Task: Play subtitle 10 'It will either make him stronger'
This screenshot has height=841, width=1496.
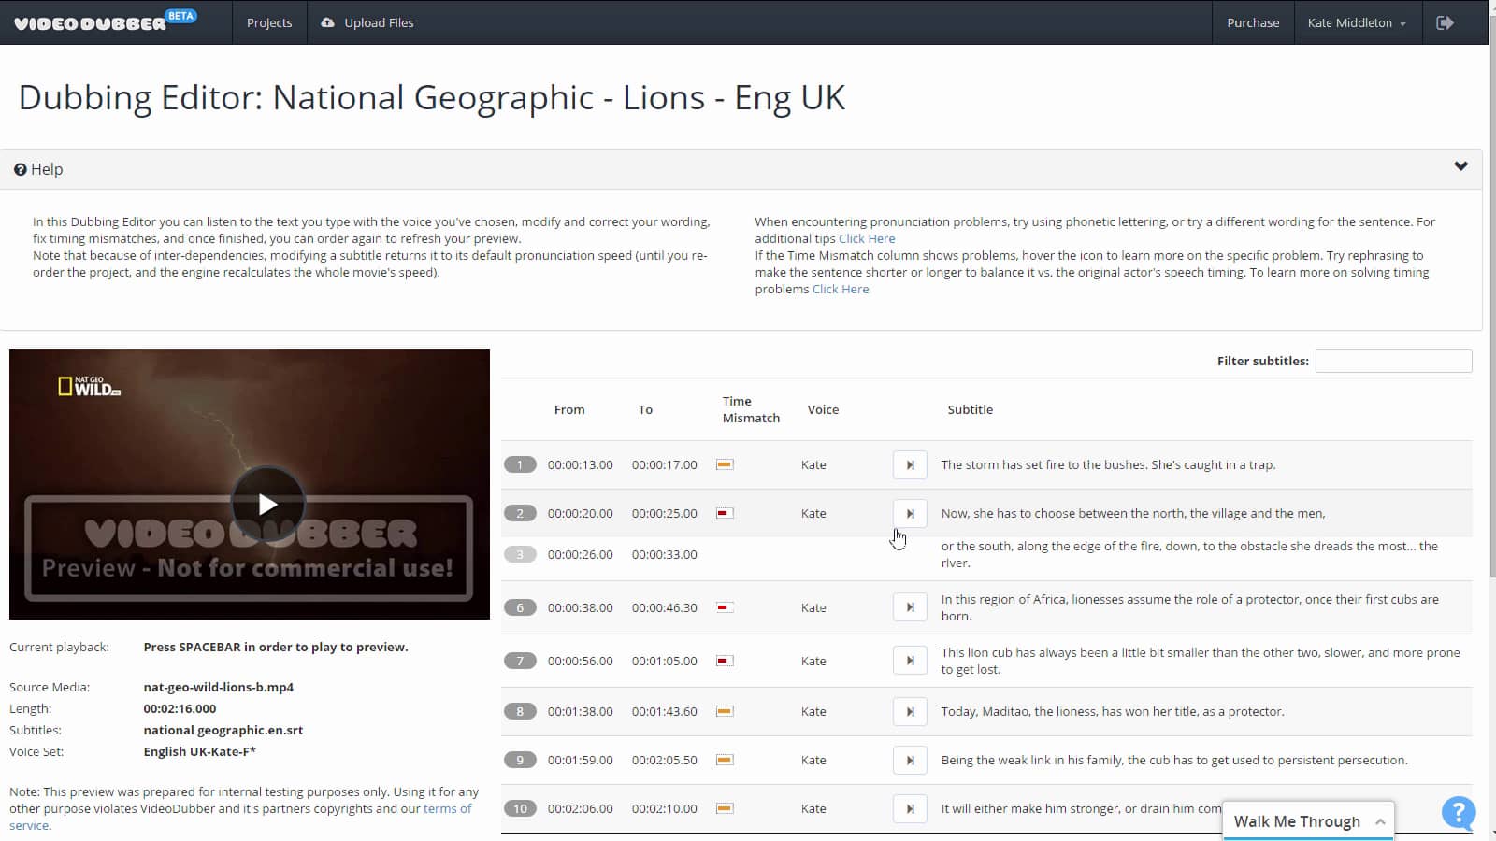Action: (910, 808)
